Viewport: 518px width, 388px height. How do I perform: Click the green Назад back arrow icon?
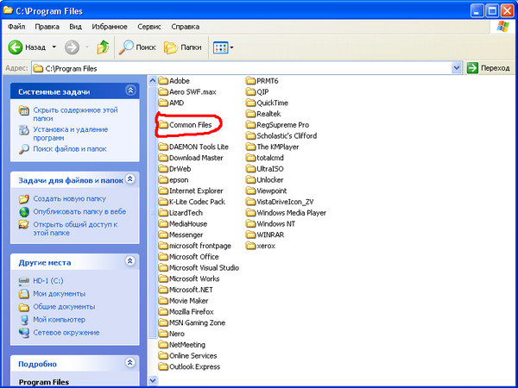pos(15,47)
